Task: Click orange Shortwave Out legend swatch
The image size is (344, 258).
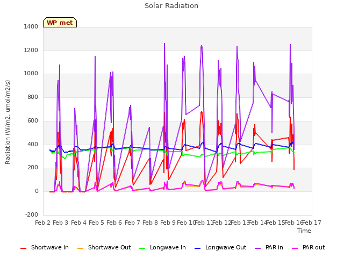Action: [81, 248]
